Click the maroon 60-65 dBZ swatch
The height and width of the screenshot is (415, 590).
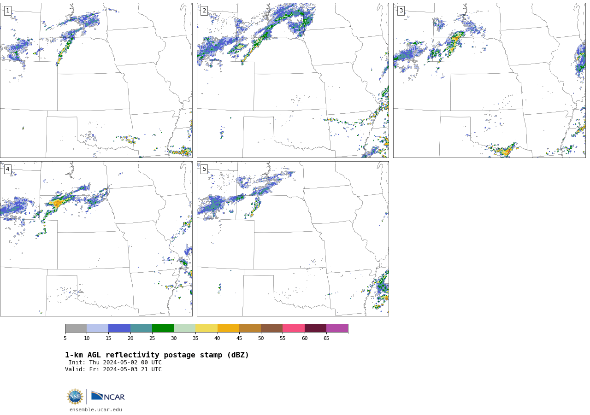[315, 328]
